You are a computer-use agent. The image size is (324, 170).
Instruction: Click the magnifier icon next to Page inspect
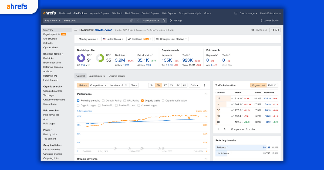(59, 34)
